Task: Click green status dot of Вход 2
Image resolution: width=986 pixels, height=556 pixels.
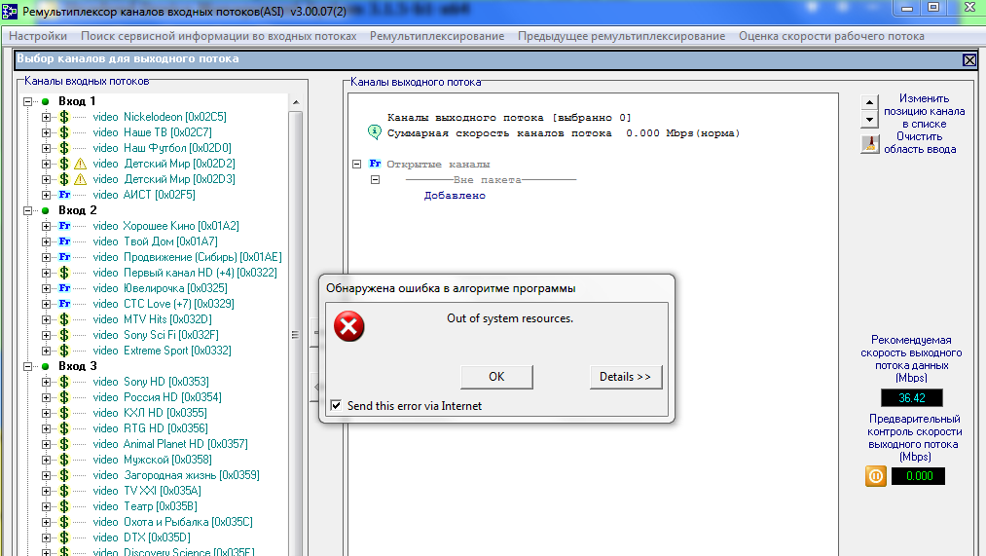Action: [x=46, y=210]
